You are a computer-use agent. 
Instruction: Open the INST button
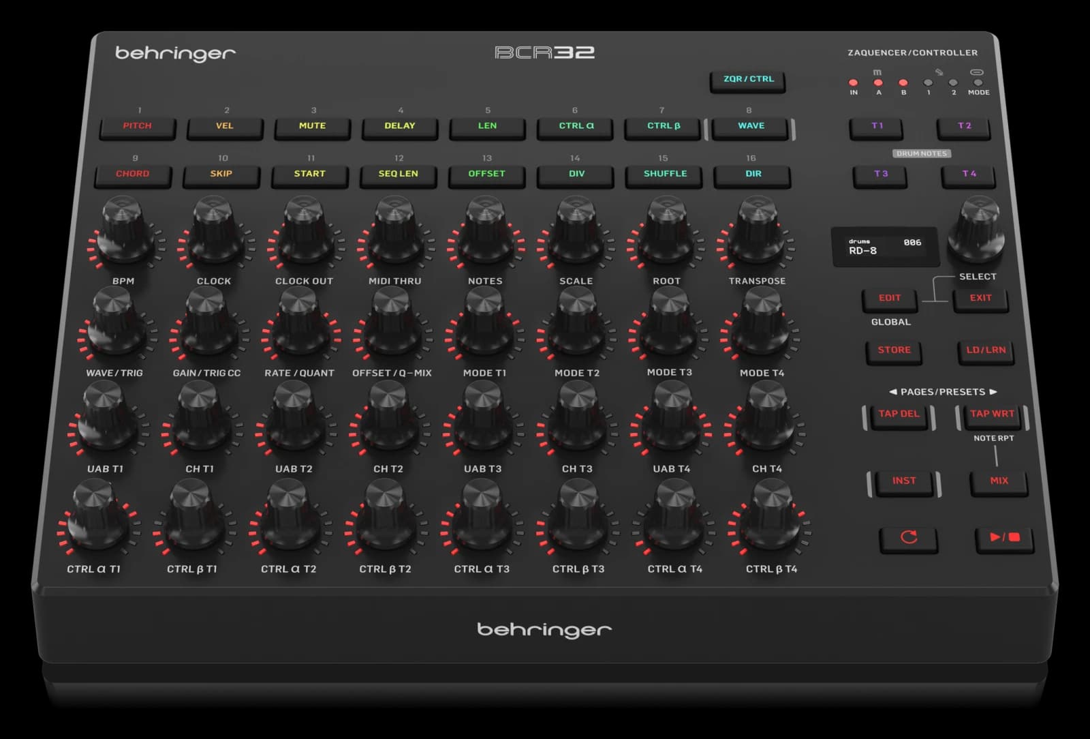tap(904, 482)
